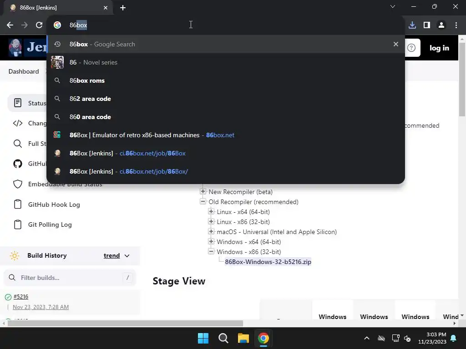The width and height of the screenshot is (466, 349).
Task: Open Chrome's three-dot menu
Action: pos(456,25)
